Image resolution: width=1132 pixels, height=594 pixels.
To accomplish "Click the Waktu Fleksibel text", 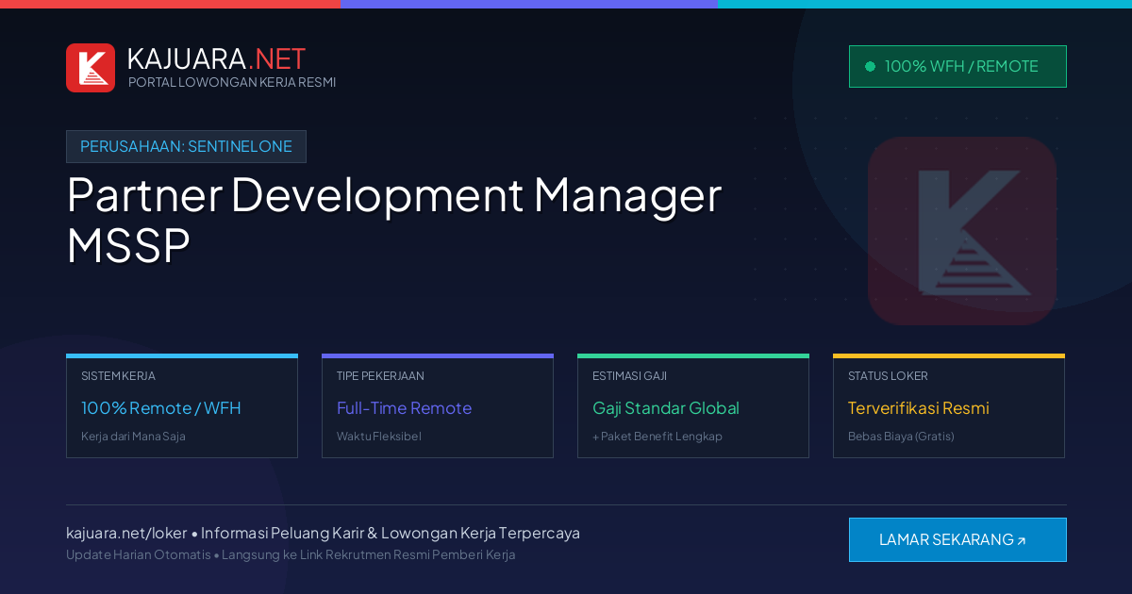I will pyautogui.click(x=379, y=437).
